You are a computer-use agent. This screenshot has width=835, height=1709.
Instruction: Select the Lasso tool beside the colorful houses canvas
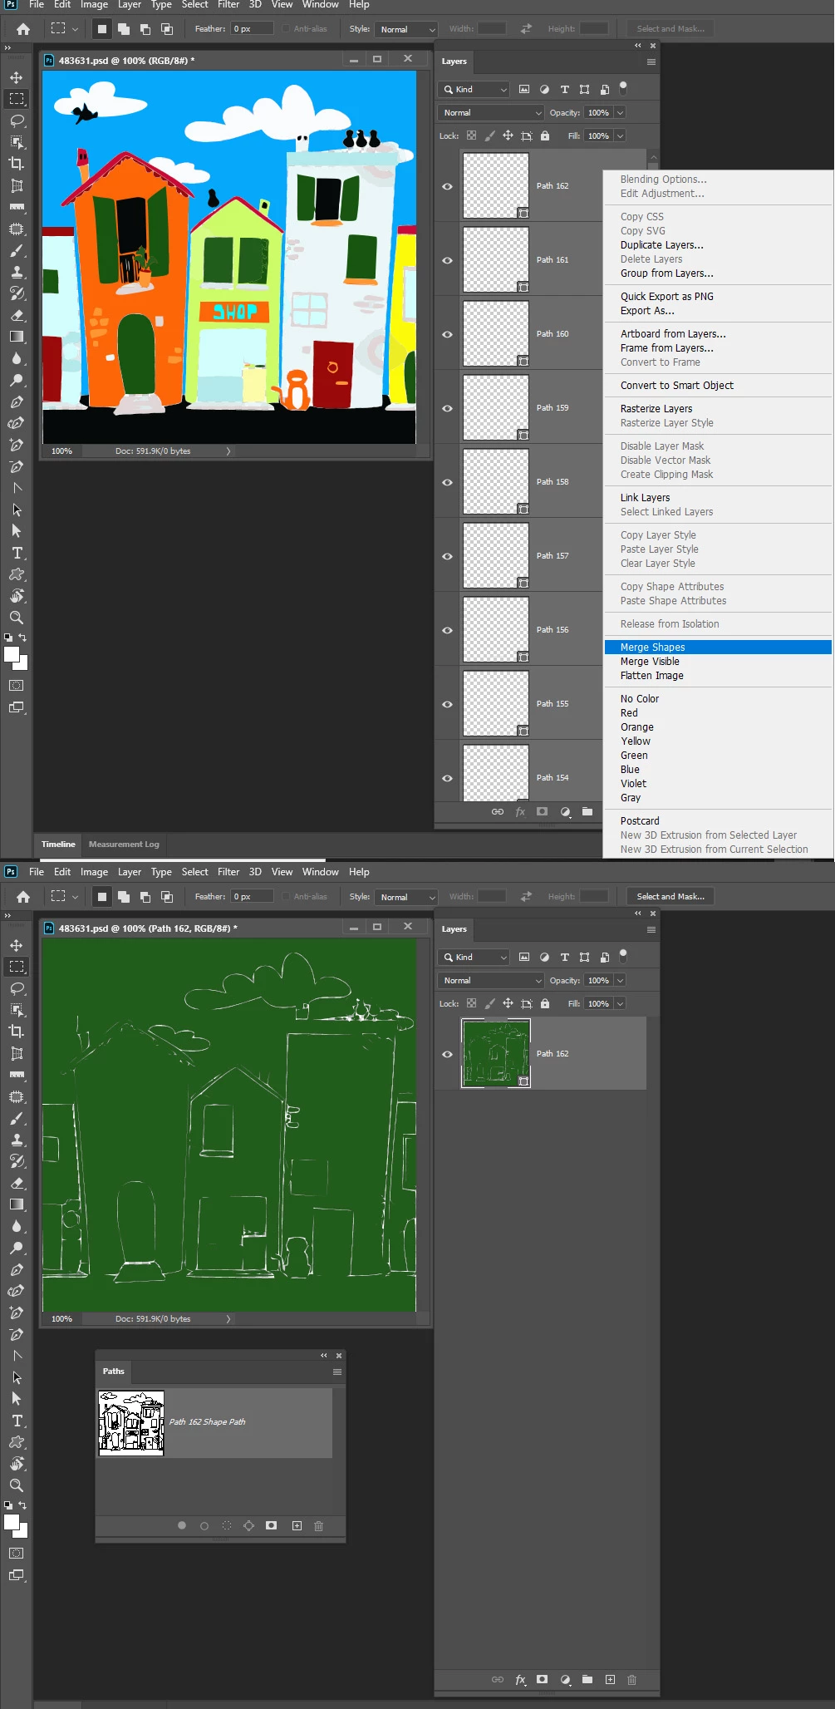click(x=17, y=121)
